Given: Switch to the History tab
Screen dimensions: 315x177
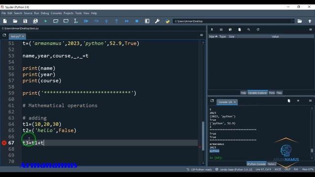Looking at the screenshot, I should [x=272, y=164].
